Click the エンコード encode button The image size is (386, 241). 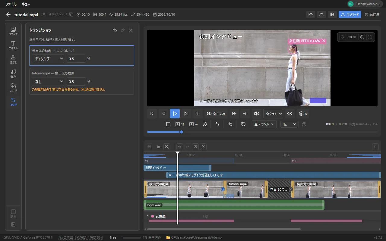[350, 14]
